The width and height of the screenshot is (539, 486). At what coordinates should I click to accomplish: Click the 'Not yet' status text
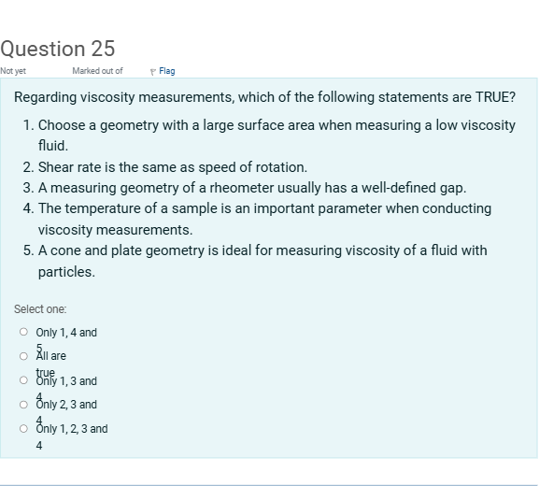click(x=13, y=71)
